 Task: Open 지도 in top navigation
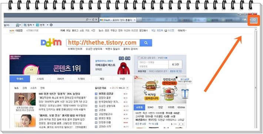87,31
